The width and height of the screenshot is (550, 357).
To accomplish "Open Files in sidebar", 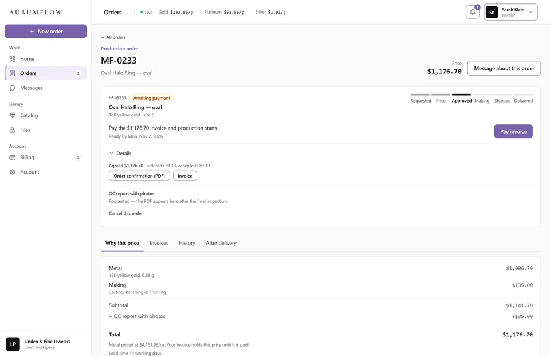I will coord(46,130).
